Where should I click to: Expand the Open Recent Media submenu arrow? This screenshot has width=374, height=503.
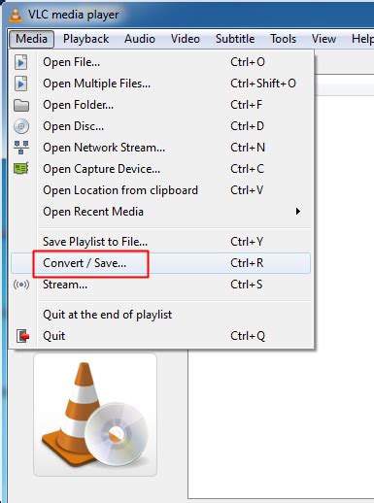298,212
